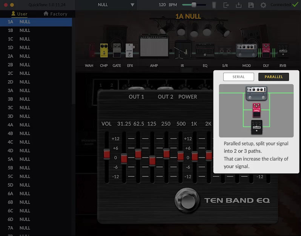Select the GATE pedal
This screenshot has width=301, height=236.
click(x=117, y=50)
